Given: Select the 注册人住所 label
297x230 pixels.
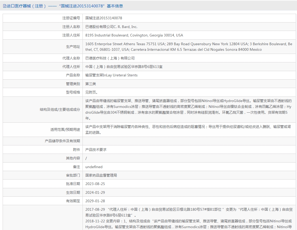Looking at the screenshot, I should click(71, 35).
